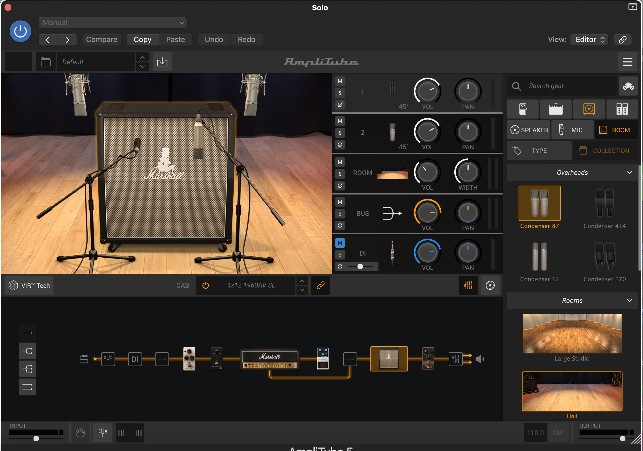Step cabinet model up arrow

coord(302,281)
